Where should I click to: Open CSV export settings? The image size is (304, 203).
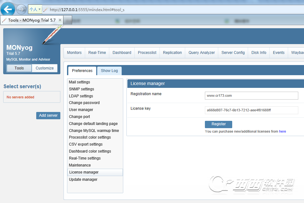point(86,144)
